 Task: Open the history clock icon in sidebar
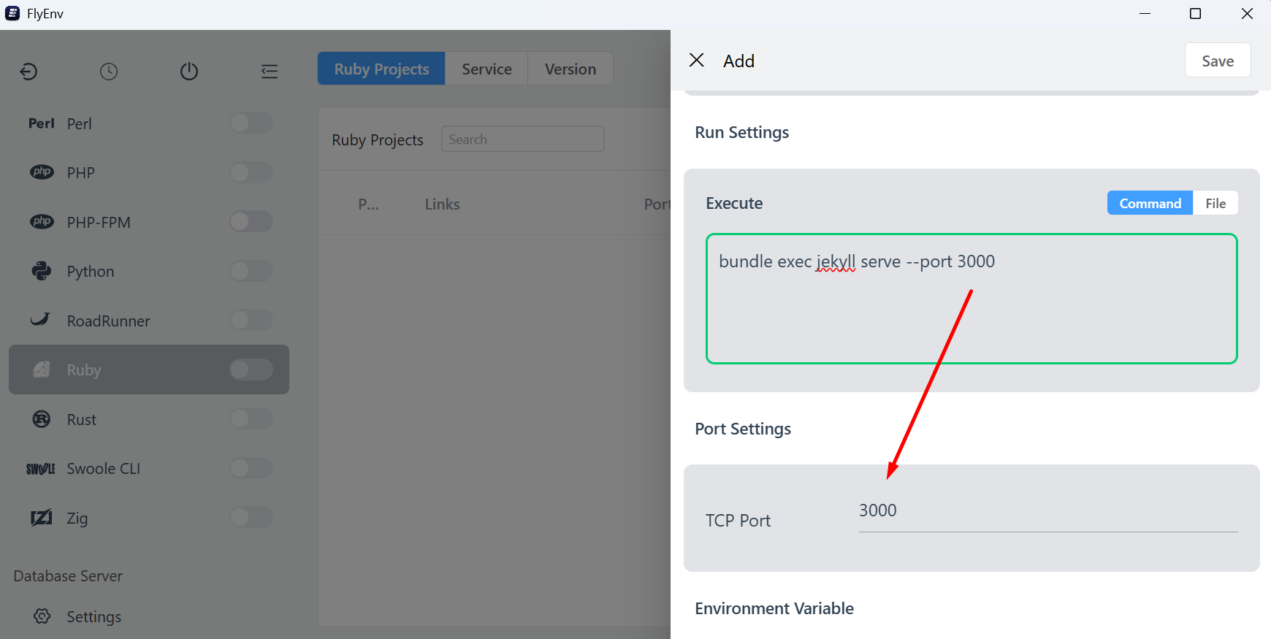pyautogui.click(x=109, y=71)
